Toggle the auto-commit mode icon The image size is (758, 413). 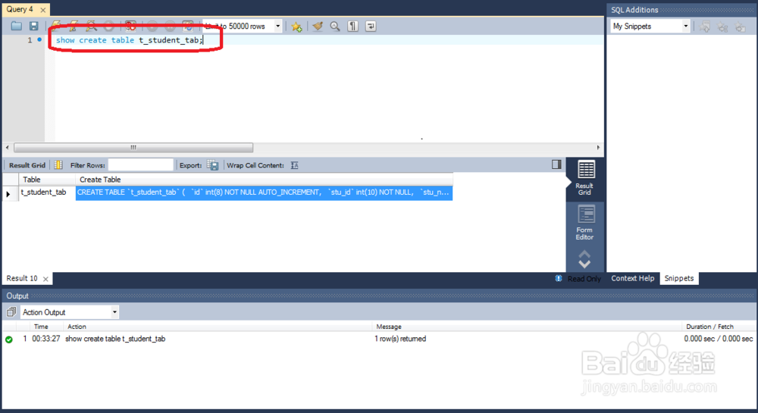[187, 26]
